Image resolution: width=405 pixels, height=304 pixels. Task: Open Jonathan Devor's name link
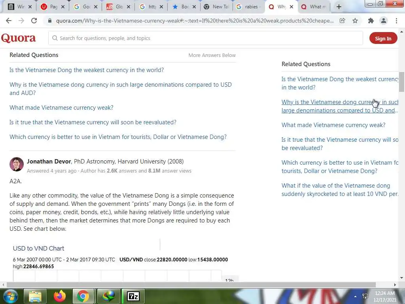tap(49, 161)
